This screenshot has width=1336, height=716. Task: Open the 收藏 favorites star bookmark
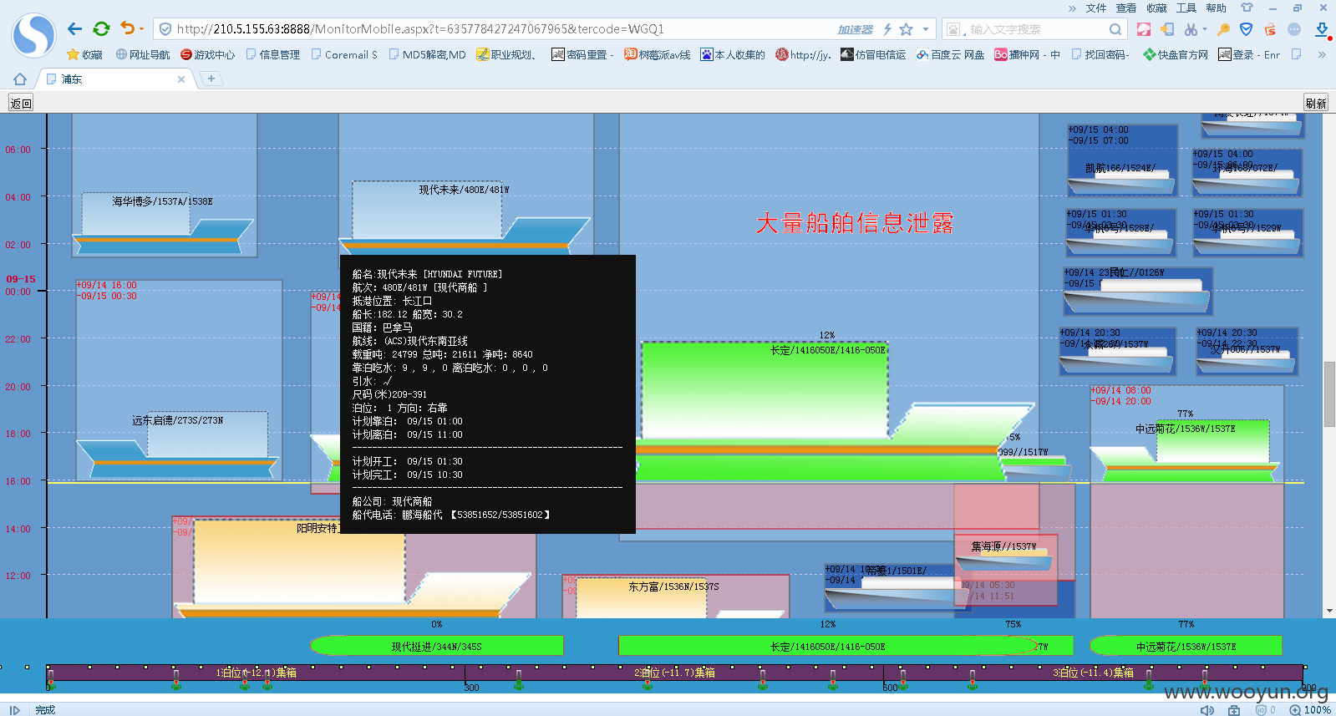click(84, 54)
